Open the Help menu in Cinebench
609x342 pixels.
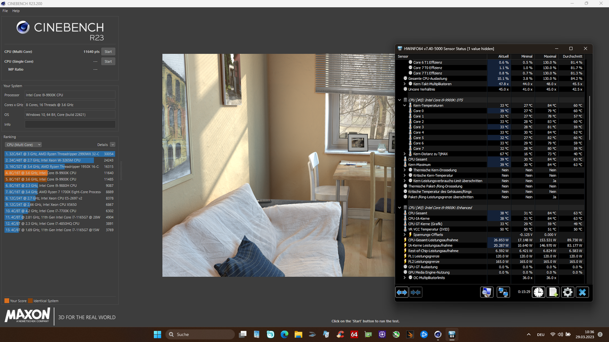point(16,10)
